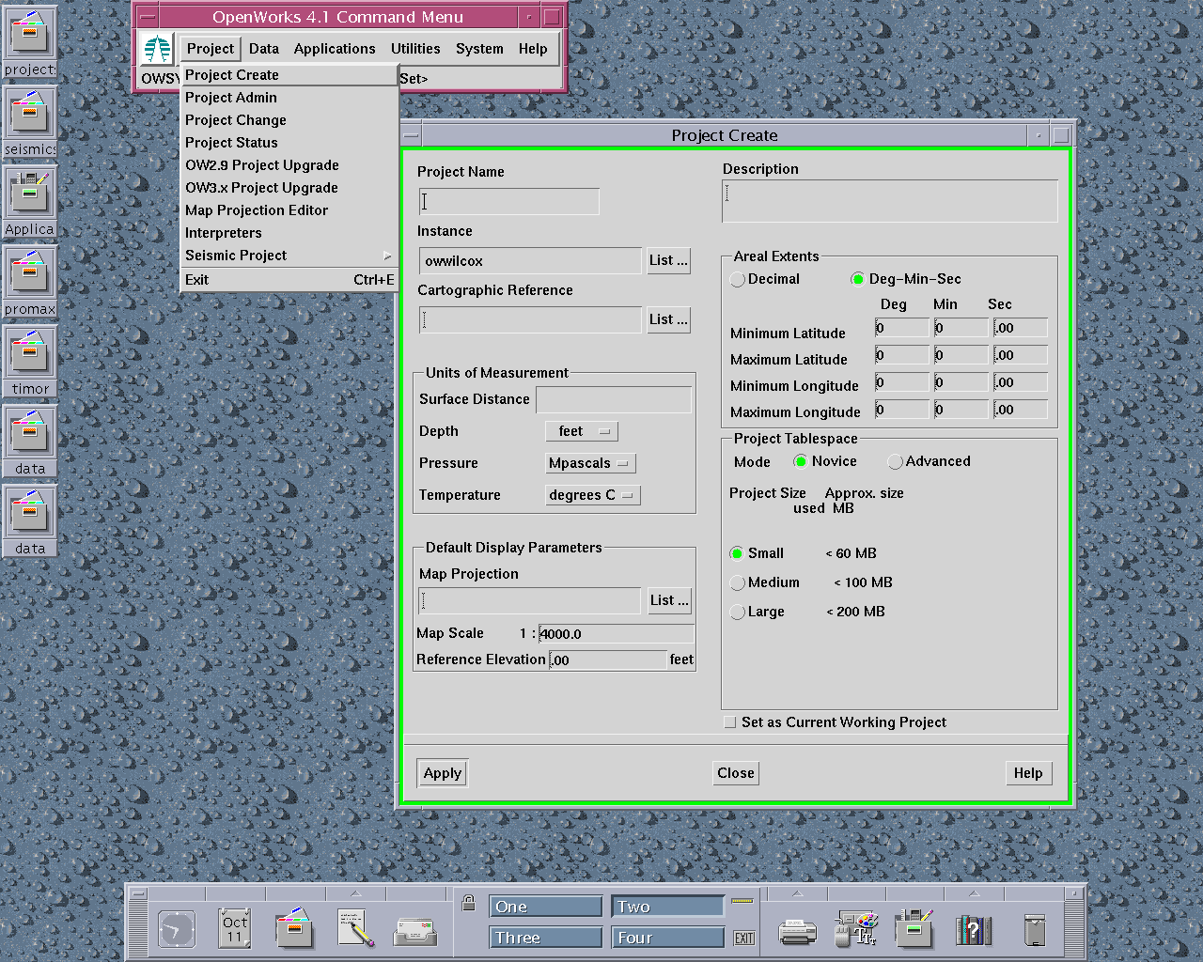Image resolution: width=1203 pixels, height=962 pixels.
Task: Open the Depth units dropdown showing feet
Action: [x=582, y=431]
